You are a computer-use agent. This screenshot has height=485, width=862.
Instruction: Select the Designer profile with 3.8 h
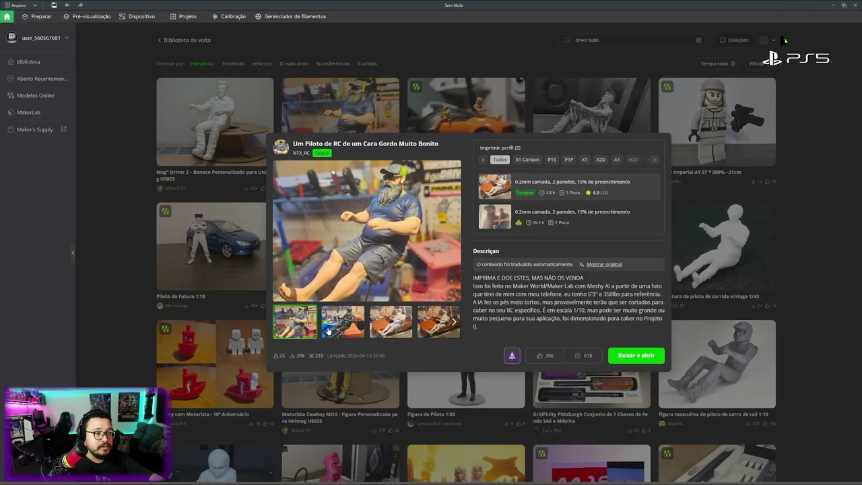coord(569,187)
